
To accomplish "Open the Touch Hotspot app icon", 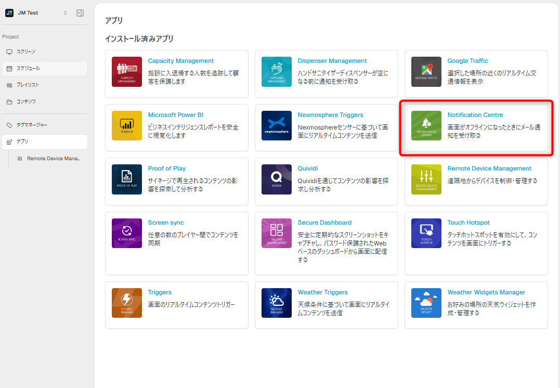I will [x=426, y=234].
